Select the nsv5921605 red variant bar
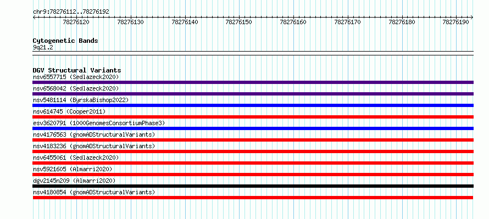This screenshot has width=489, height=219. tap(253, 175)
